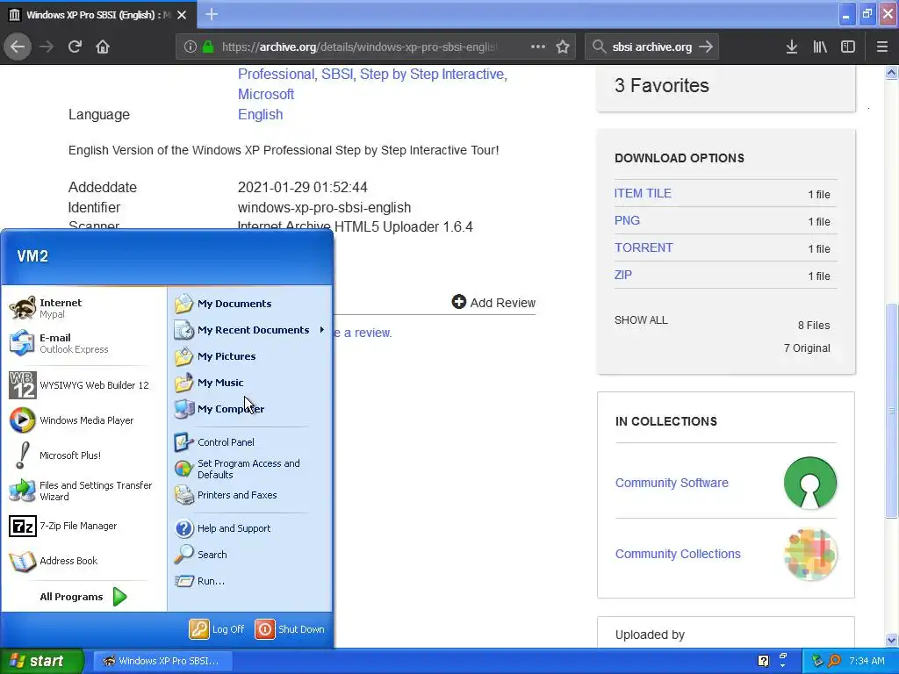Screen dimensions: 899x674
Task: Click the search go arrow
Action: [707, 47]
